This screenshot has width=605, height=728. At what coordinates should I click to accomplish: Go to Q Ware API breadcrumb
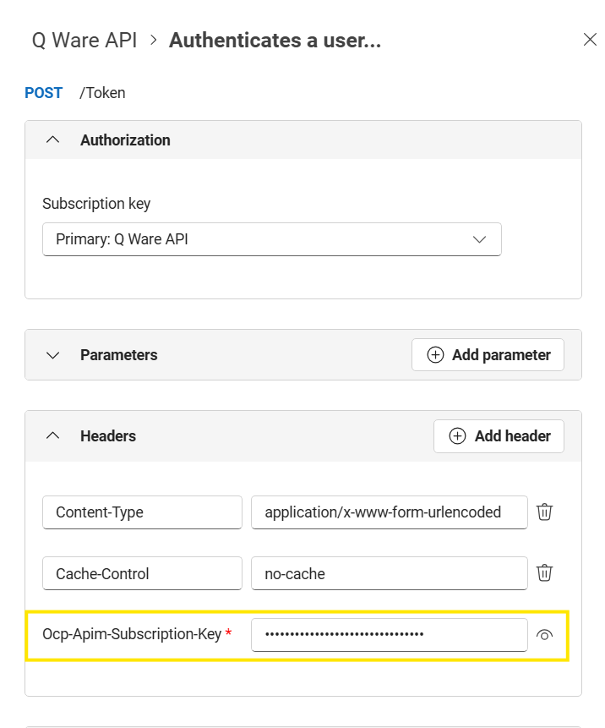click(x=84, y=41)
